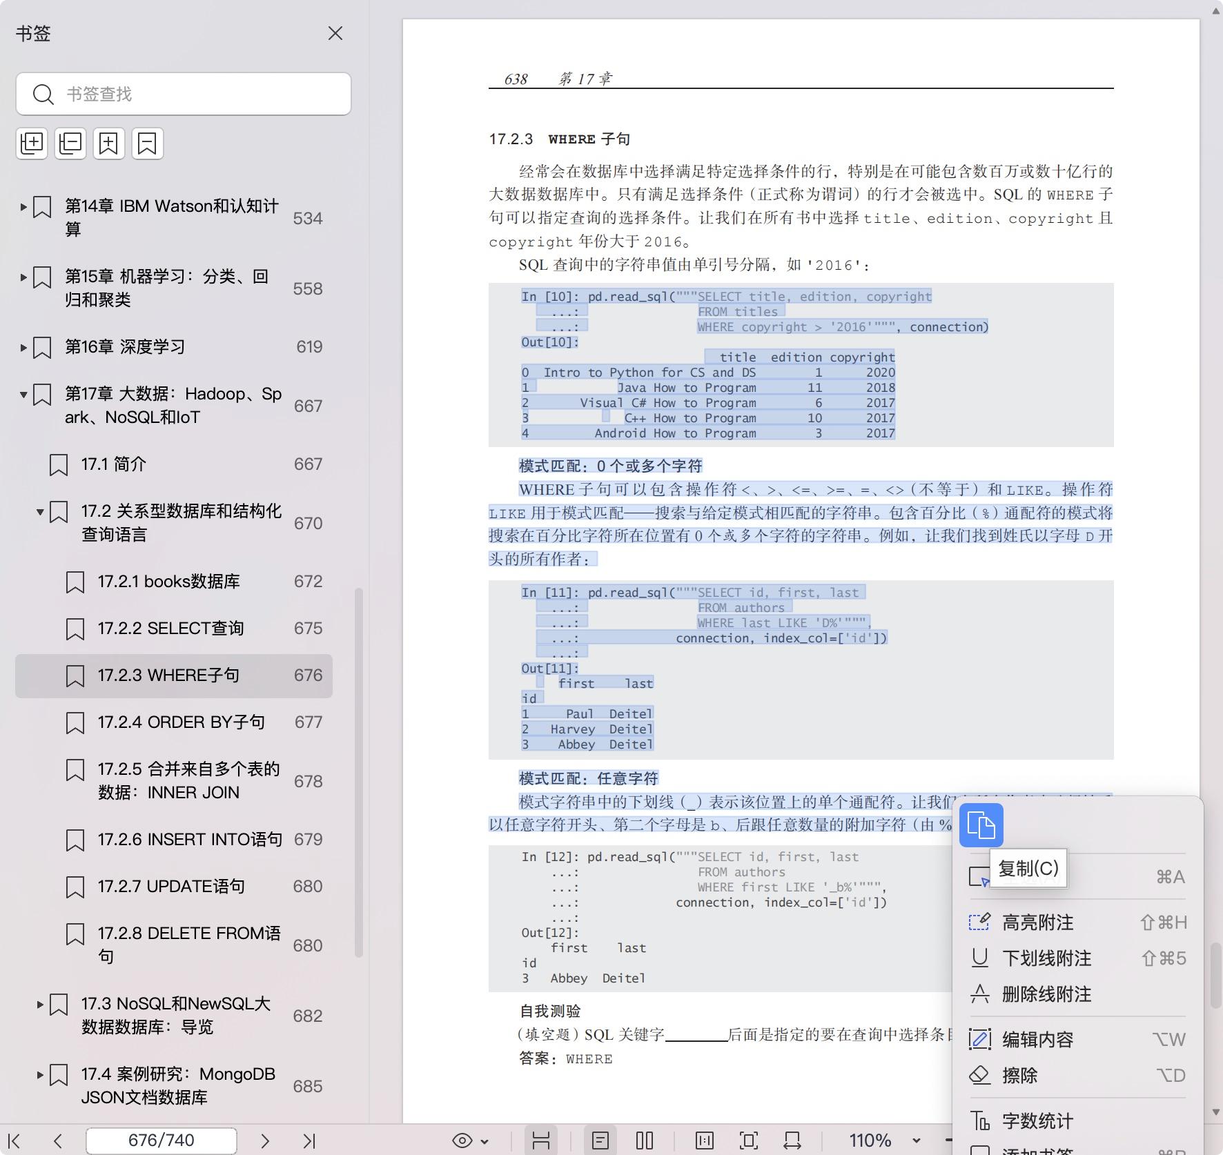Open the 110% zoom level dropdown
This screenshot has height=1155, width=1223.
coord(917,1141)
